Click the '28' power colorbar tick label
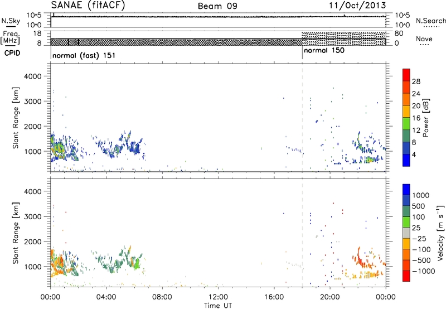This screenshot has width=446, height=309. coord(416,81)
